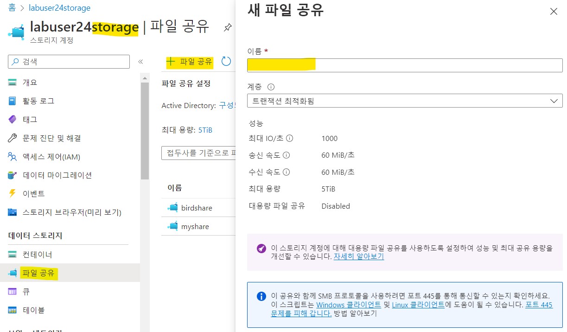Open the 자세히 알아보기 link
Viewport: 567px width, 332px height.
[x=359, y=256]
